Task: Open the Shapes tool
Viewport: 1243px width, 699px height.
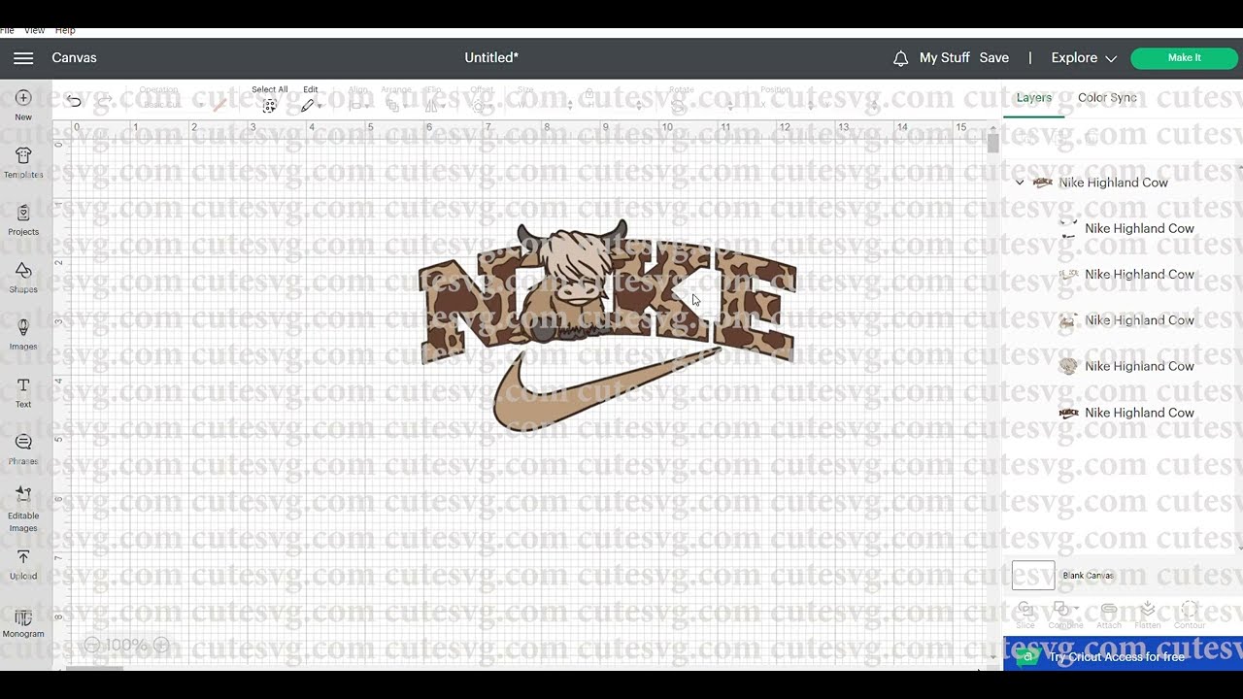Action: (23, 277)
